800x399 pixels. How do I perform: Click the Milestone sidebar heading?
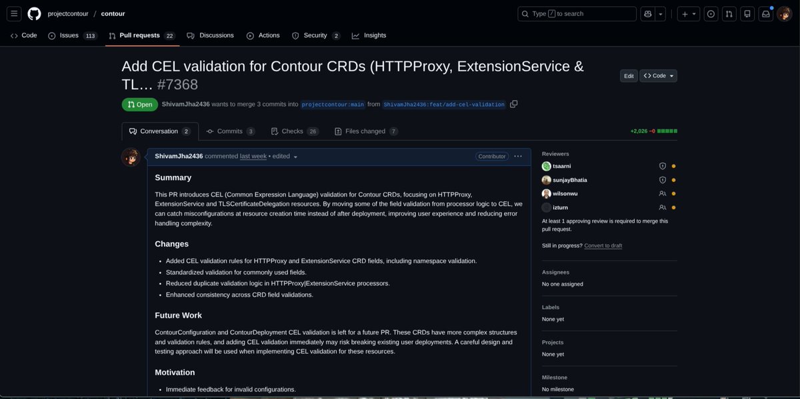click(x=555, y=378)
